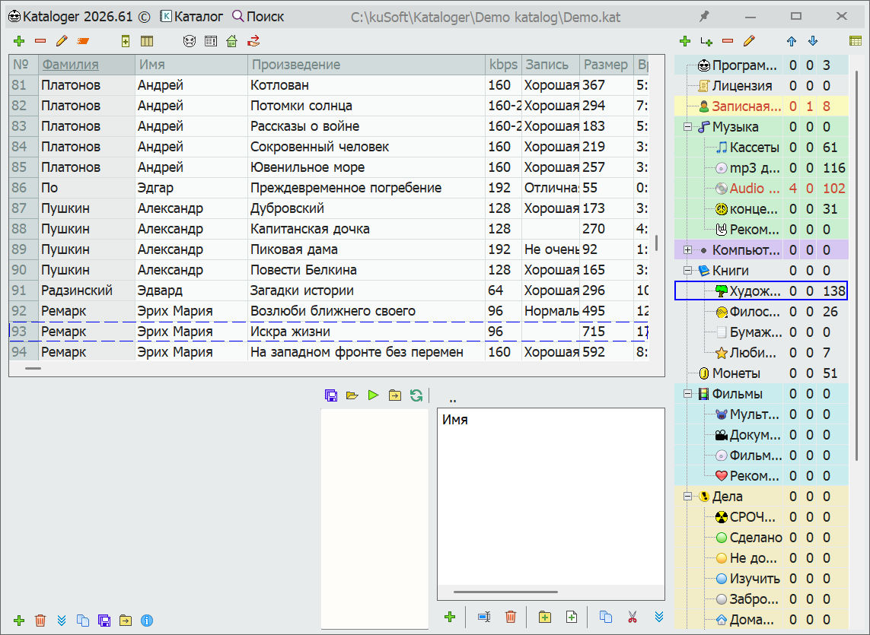
Task: Click the green play button above the preview
Action: (373, 395)
